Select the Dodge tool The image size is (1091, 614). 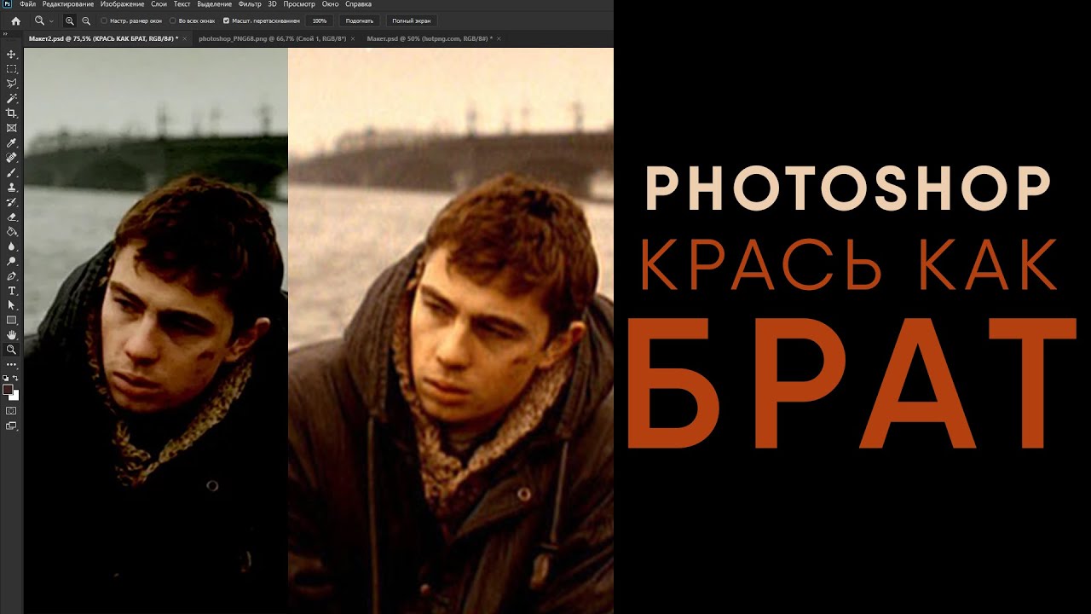[x=11, y=261]
